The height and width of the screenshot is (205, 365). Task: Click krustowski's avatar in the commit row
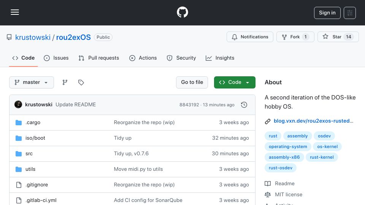point(18,105)
